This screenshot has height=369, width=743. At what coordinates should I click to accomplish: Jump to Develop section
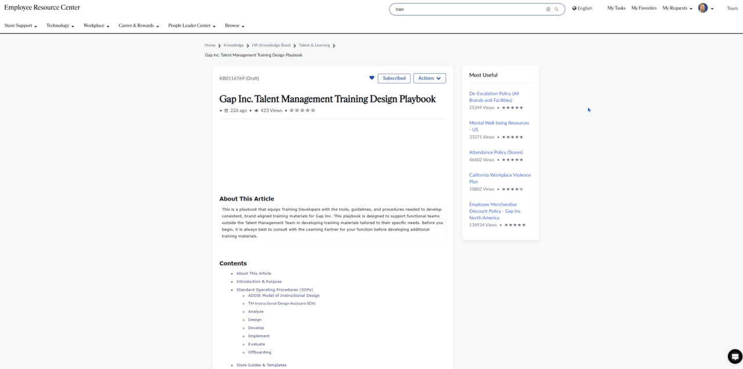tap(256, 328)
